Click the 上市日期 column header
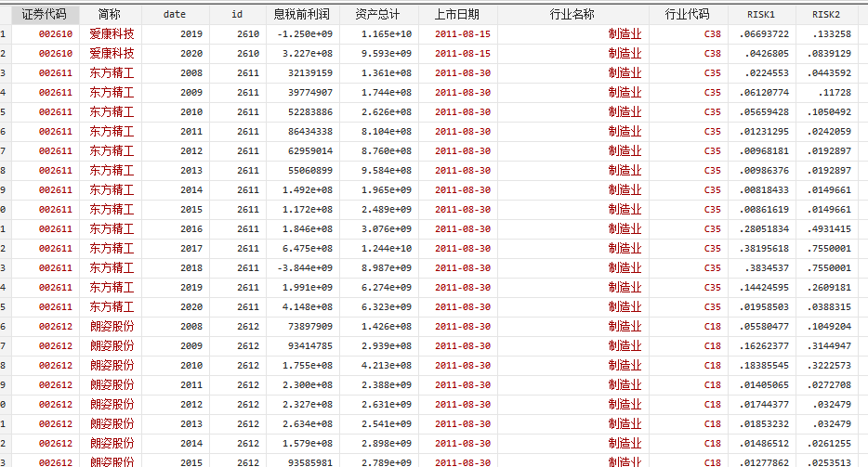Viewport: 868px width, 467px height. click(x=457, y=14)
